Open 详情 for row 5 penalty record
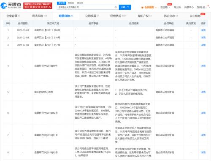 pyautogui.click(x=203, y=92)
